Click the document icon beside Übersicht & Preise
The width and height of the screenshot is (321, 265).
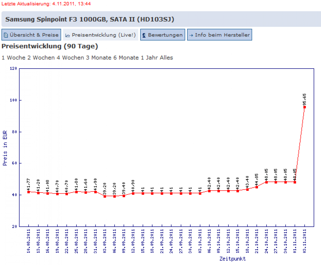[6, 35]
